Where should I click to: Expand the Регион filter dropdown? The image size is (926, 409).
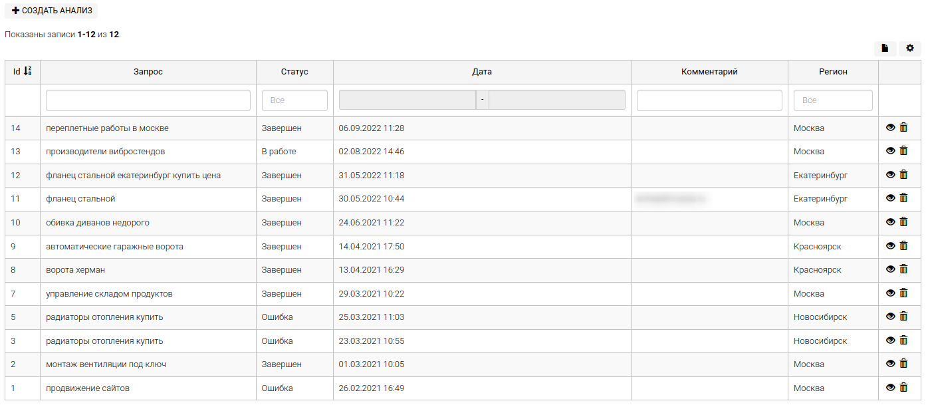tap(833, 100)
